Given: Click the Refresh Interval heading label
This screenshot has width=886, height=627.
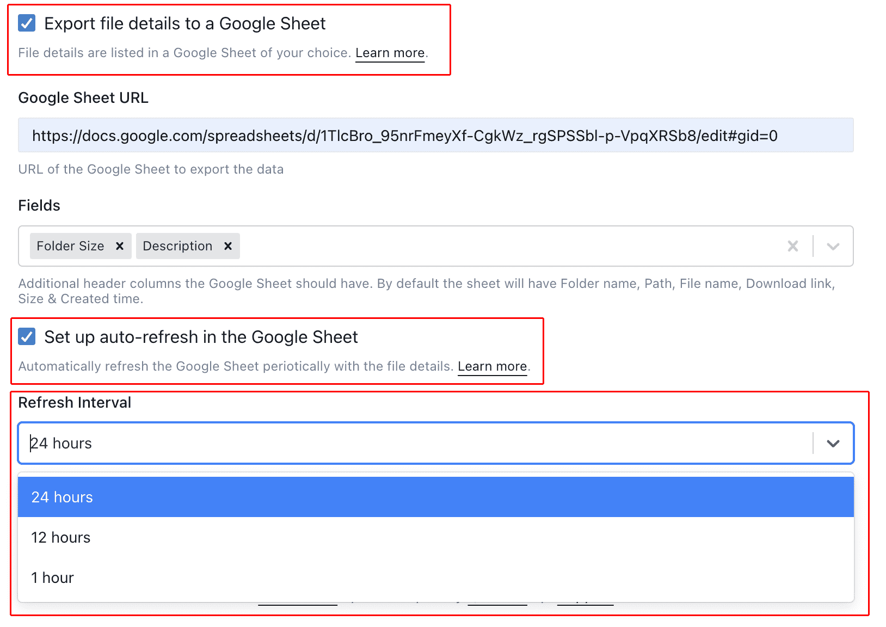Looking at the screenshot, I should point(75,402).
